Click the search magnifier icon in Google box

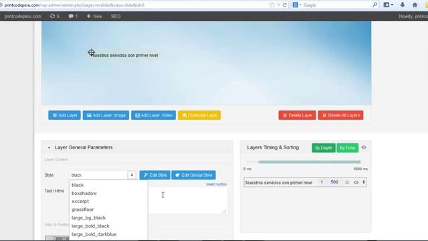click(x=374, y=5)
